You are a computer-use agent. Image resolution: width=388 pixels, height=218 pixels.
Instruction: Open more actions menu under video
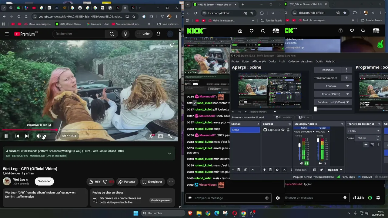171,182
